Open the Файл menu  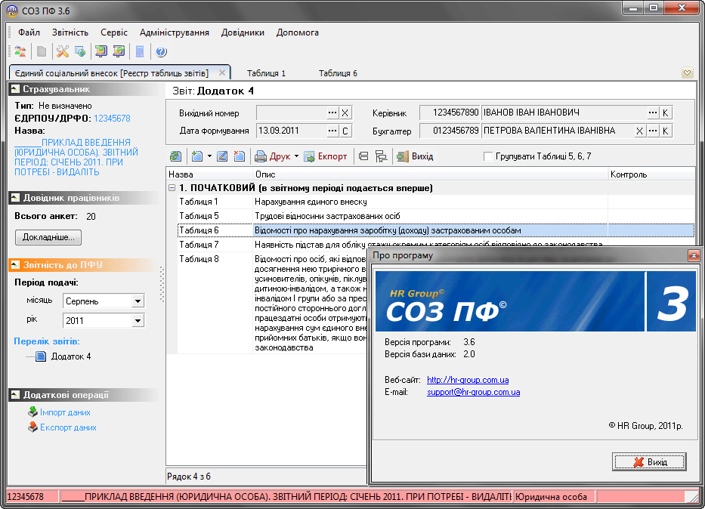(x=29, y=32)
